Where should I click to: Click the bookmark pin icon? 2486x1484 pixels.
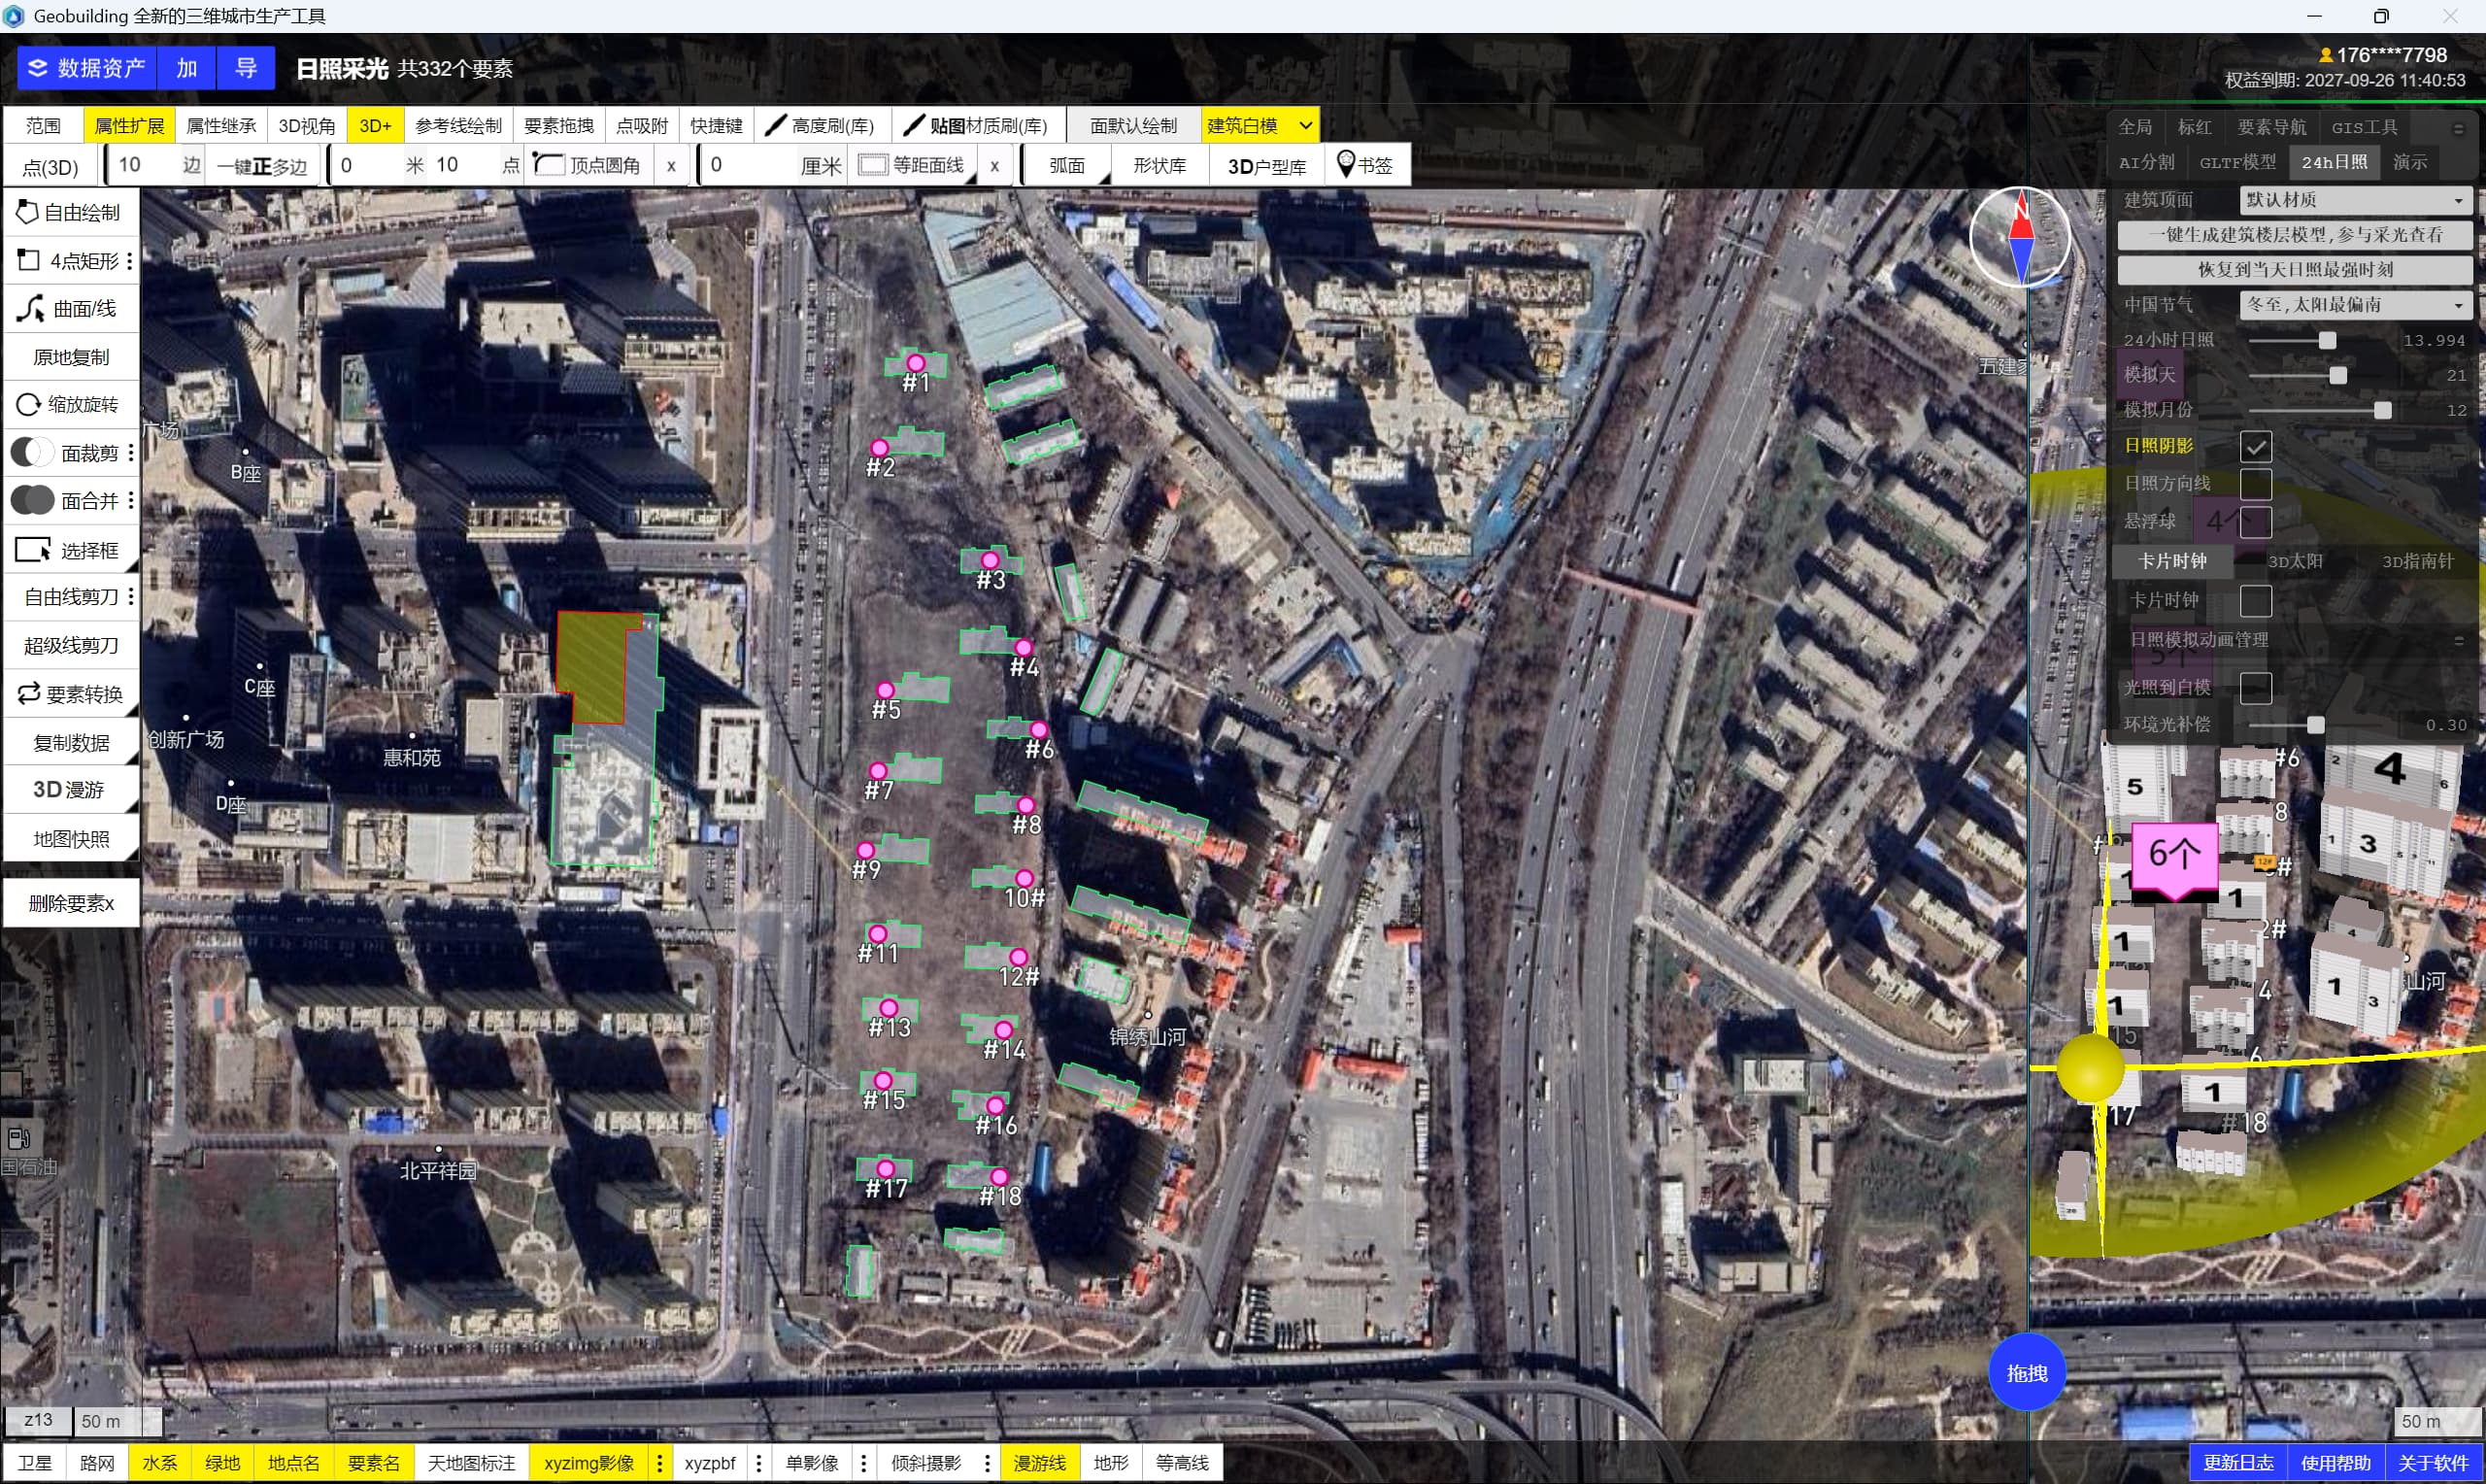pos(1346,164)
